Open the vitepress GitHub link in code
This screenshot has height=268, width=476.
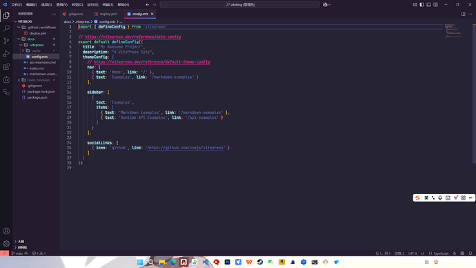(185, 148)
